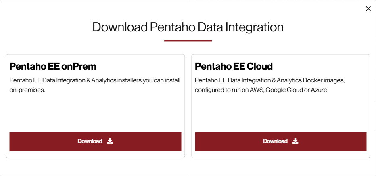The height and width of the screenshot is (176, 376).
Task: Close the Download Pentaho Data Integration dialog
Action: pos(368,9)
